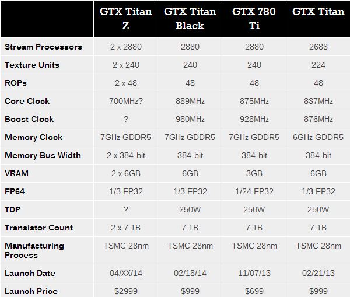Select the Launch Price row label
This screenshot has height=297, width=350.
pos(31,291)
